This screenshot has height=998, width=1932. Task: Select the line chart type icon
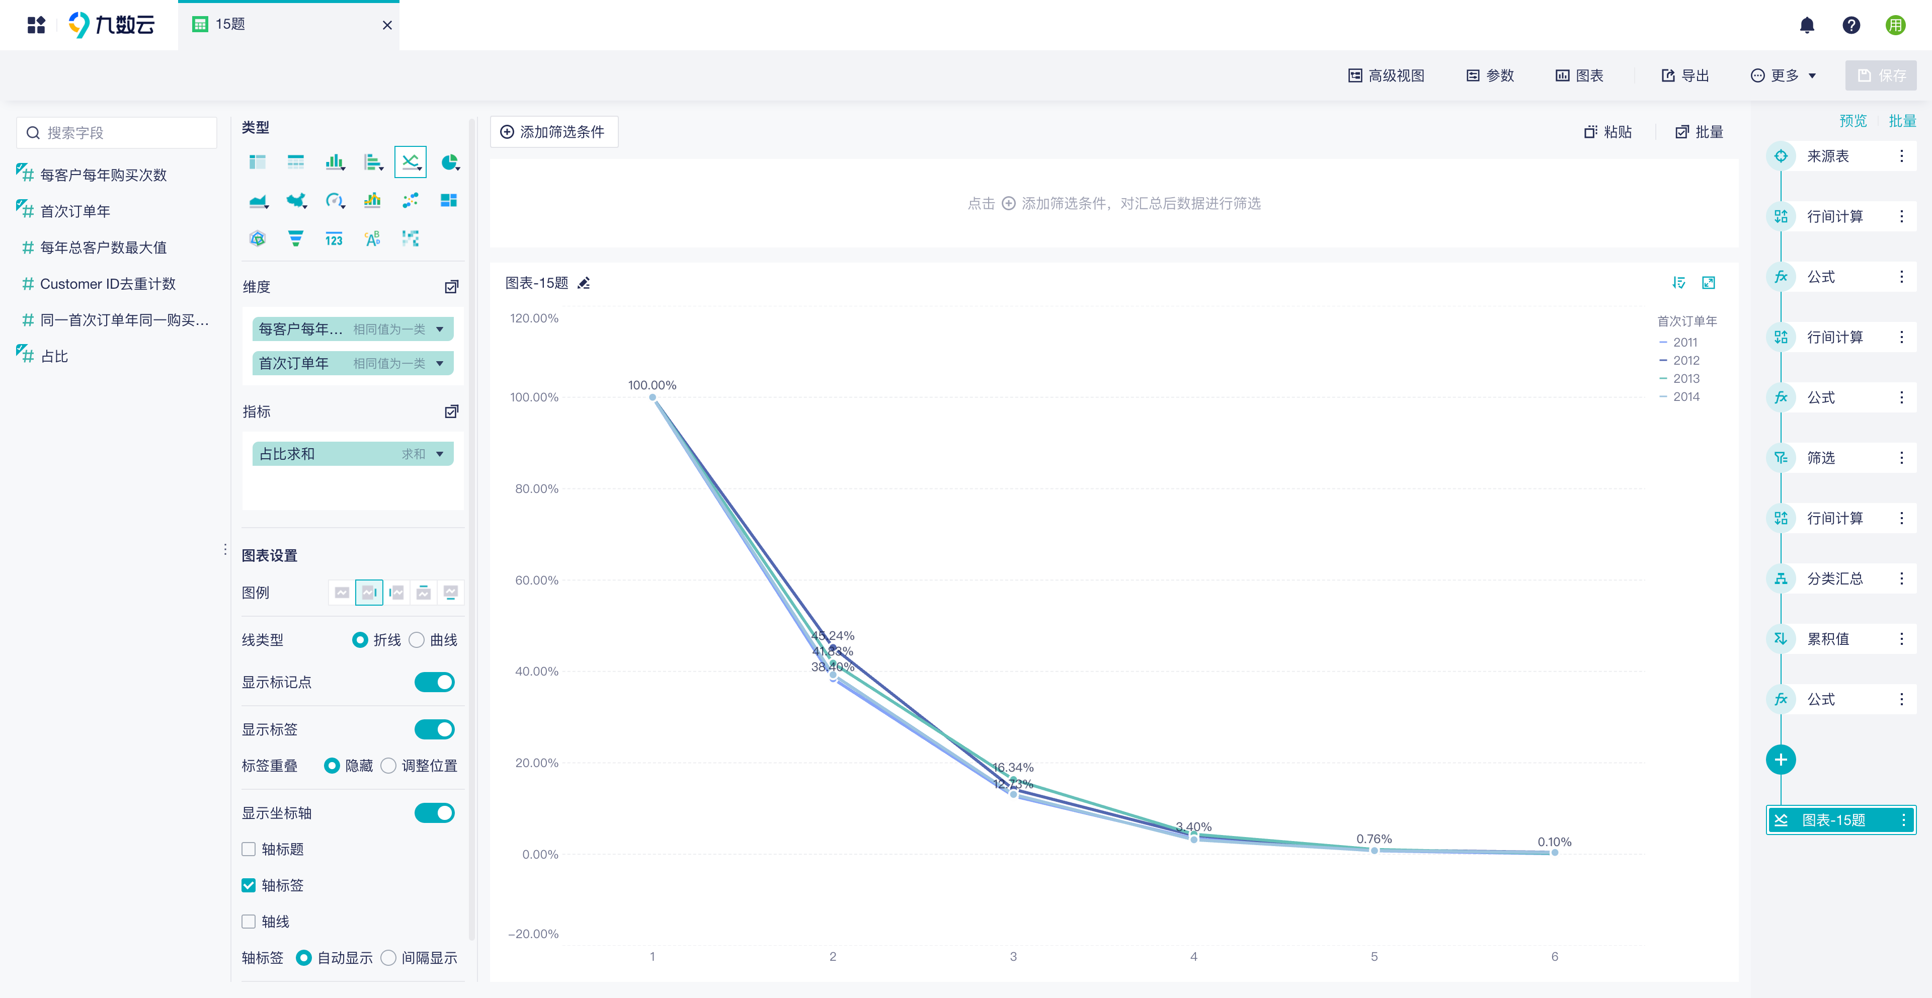tap(410, 162)
